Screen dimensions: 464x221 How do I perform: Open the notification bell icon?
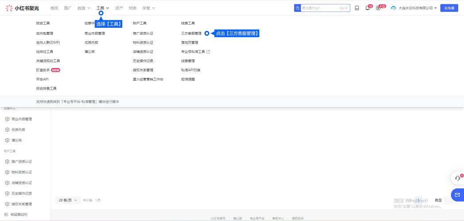pyautogui.click(x=367, y=8)
